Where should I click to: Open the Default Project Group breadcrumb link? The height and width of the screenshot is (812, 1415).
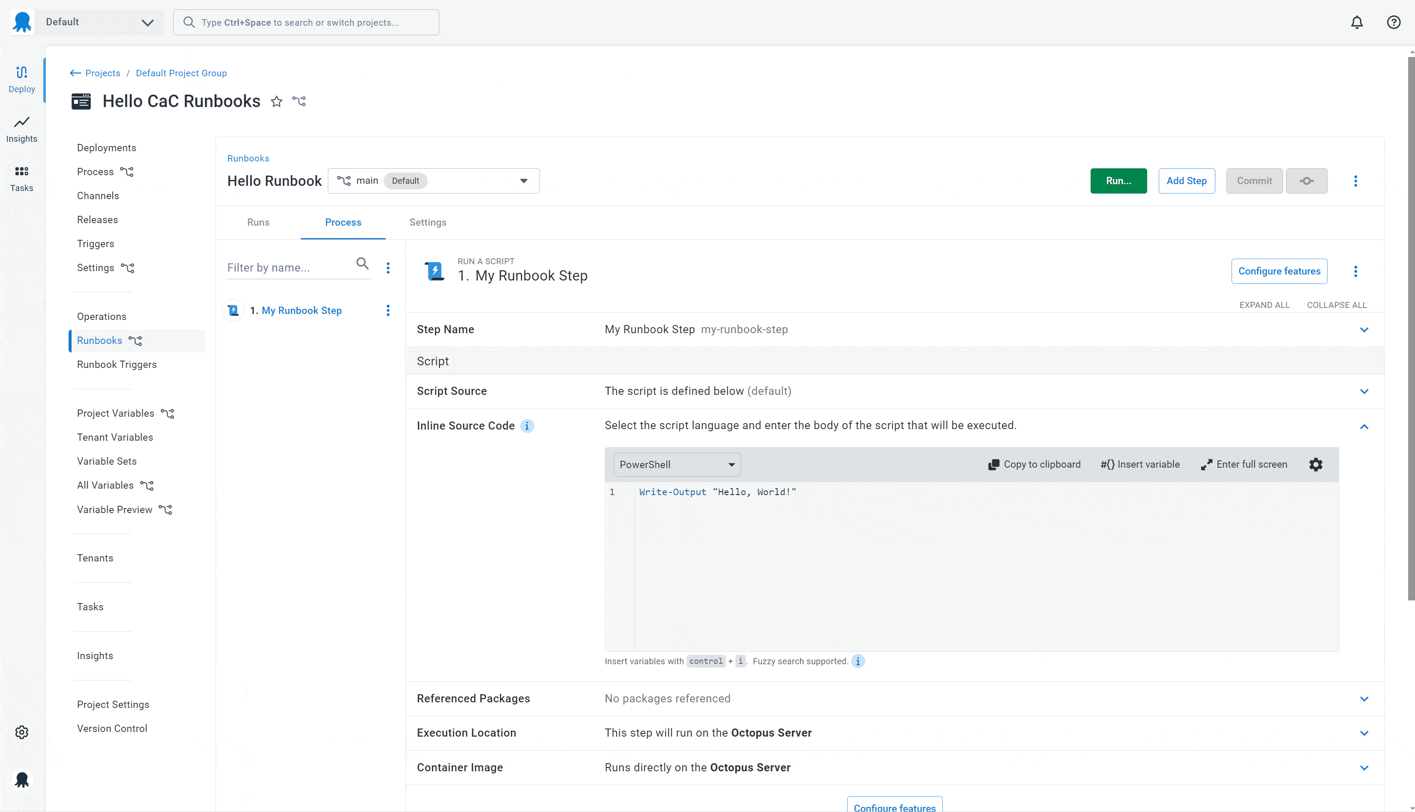click(181, 73)
